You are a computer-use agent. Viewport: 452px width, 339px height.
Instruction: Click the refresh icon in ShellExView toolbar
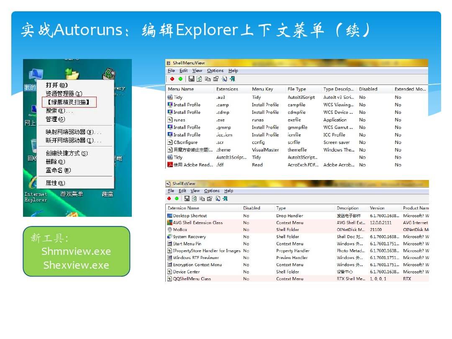click(194, 198)
